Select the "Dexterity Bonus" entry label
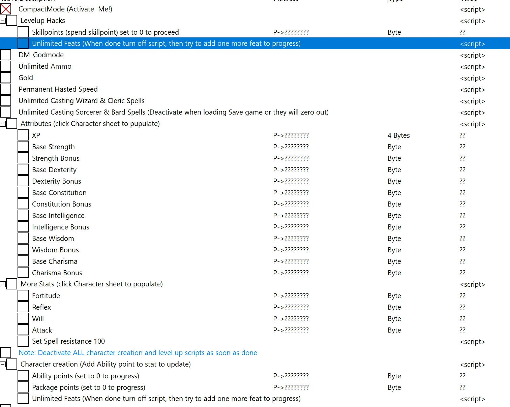This screenshot has height=407, width=510. pos(57,181)
